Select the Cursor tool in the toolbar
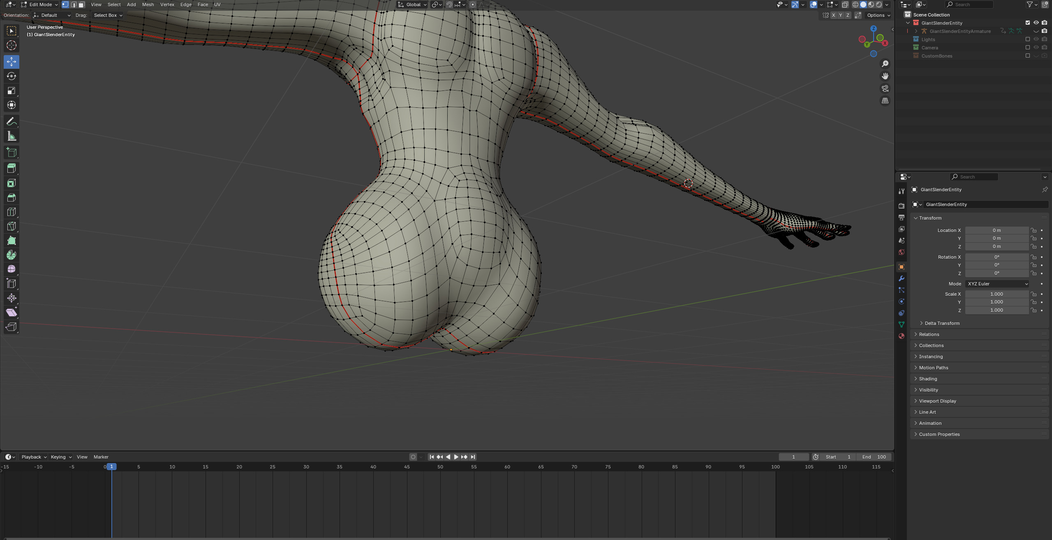1052x540 pixels. tap(12, 45)
